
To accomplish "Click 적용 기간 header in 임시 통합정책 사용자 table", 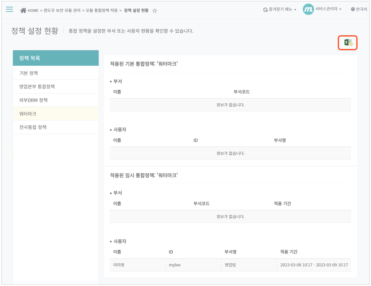I will (x=289, y=252).
